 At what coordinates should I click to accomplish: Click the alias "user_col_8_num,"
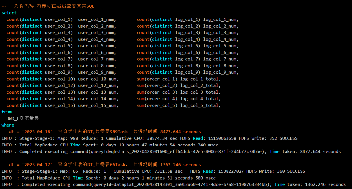tap(97, 66)
